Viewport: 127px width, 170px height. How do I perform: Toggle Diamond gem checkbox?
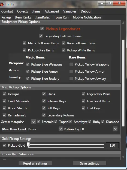click(x=102, y=122)
